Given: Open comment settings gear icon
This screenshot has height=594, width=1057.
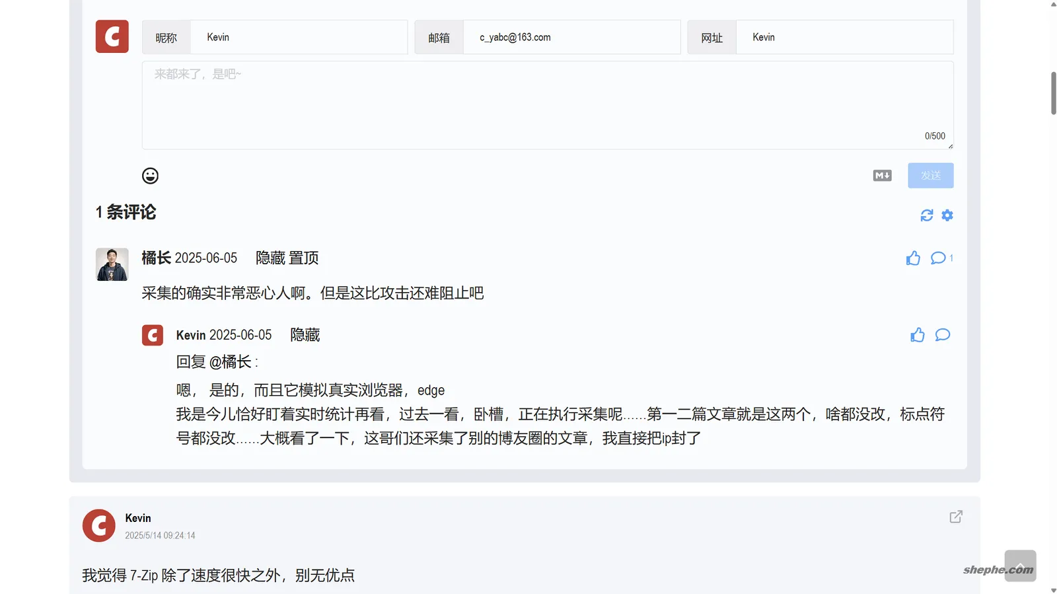Looking at the screenshot, I should pyautogui.click(x=947, y=215).
